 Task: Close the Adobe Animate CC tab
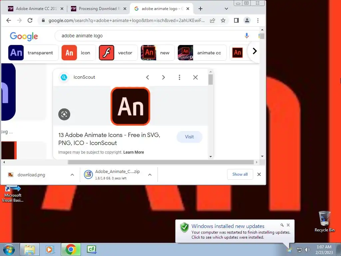click(x=62, y=9)
